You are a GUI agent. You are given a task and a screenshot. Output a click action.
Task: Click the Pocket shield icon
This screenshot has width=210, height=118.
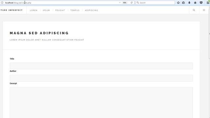[x=201, y=3]
